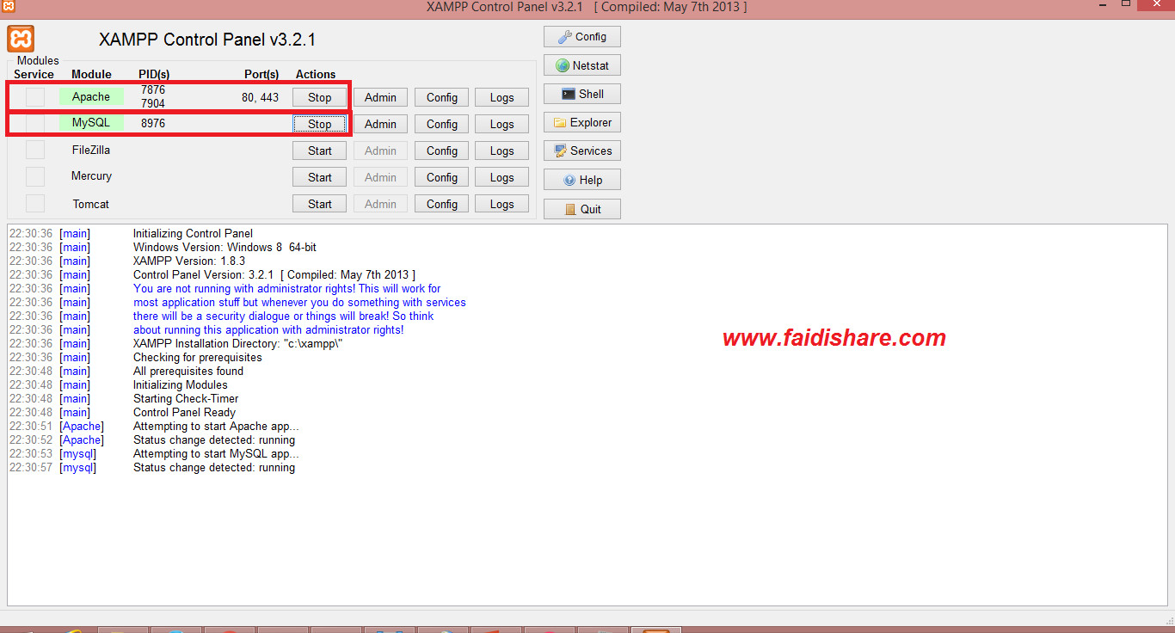The image size is (1175, 633).
Task: Start the Tomcat module
Action: point(320,204)
